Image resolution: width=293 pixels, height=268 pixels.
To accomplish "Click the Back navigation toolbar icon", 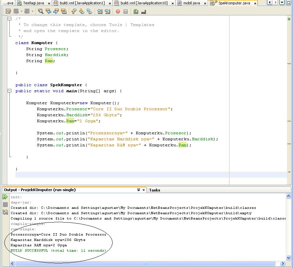I will tap(16, 11).
